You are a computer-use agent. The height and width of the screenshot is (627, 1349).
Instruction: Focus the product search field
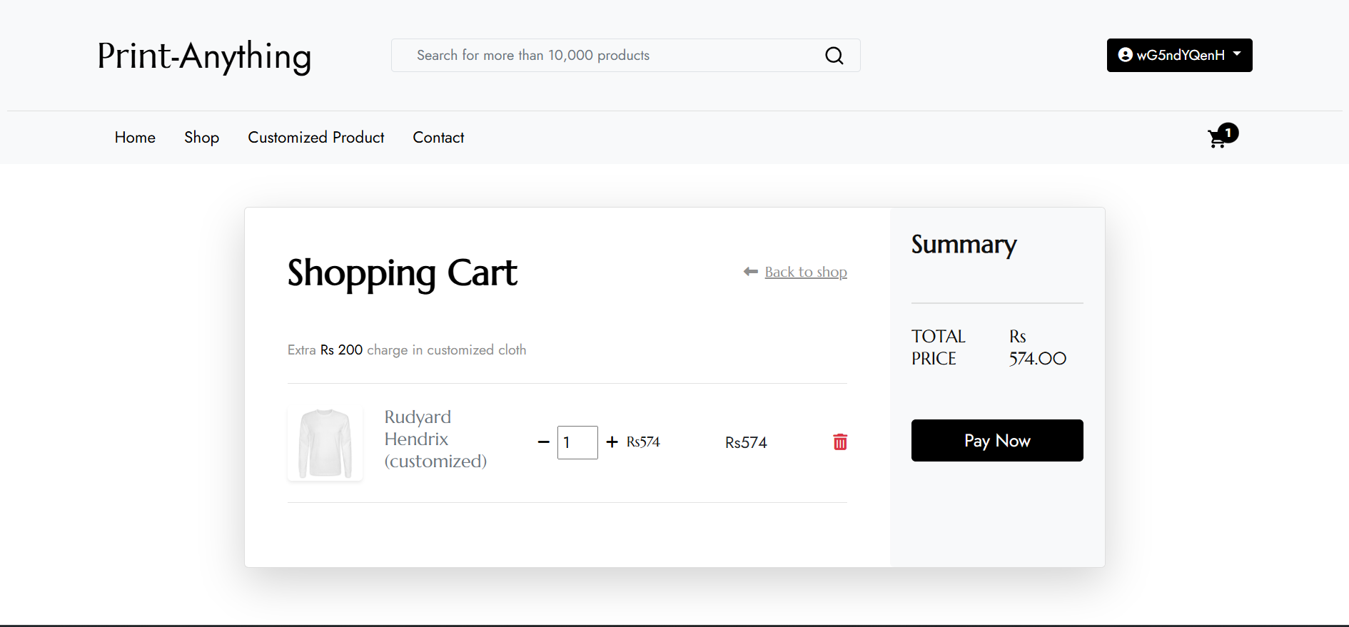tap(607, 56)
